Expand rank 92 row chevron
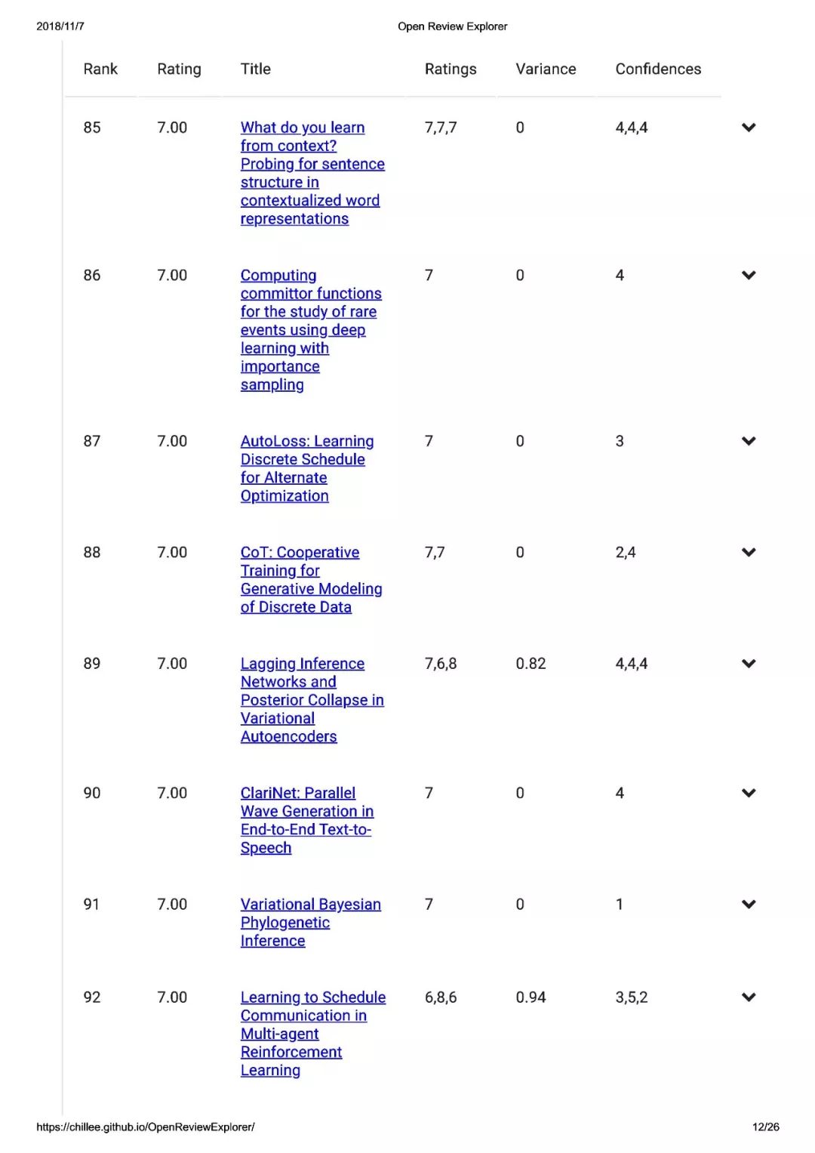 click(749, 997)
